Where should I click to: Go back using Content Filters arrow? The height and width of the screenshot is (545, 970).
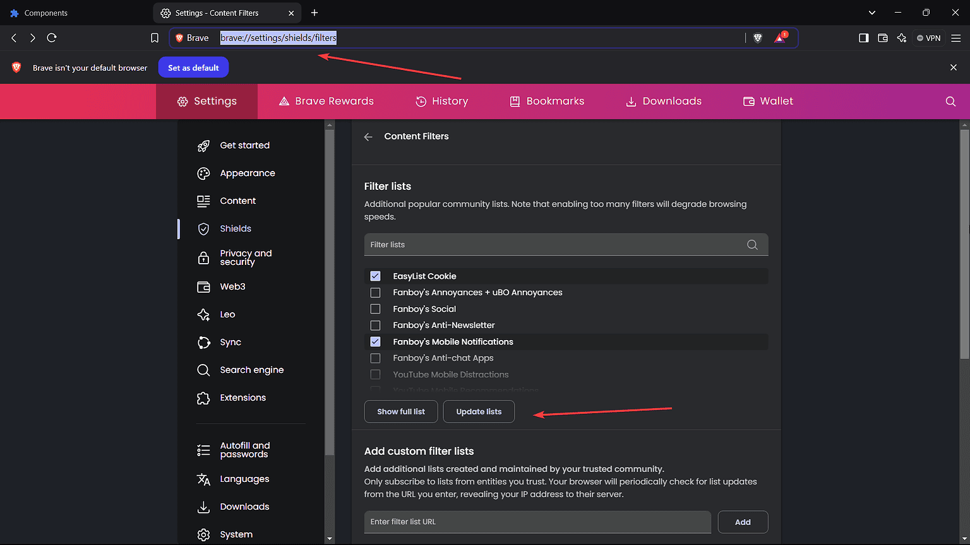click(x=368, y=136)
